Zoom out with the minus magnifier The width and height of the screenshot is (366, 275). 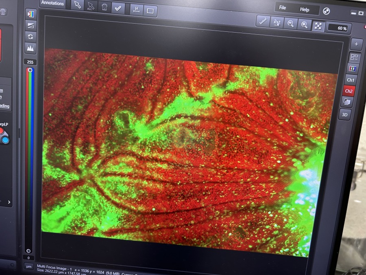pos(290,24)
